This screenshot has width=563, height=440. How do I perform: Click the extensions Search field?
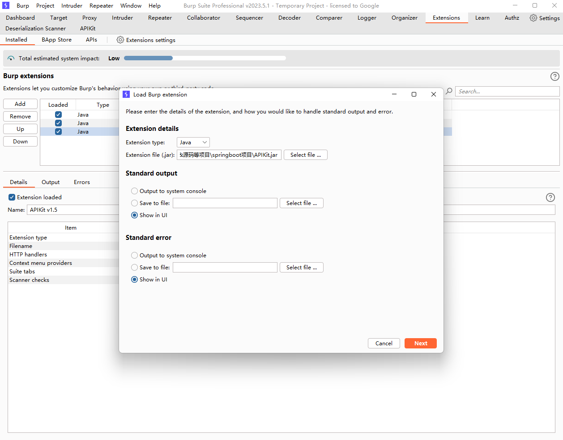(x=508, y=92)
